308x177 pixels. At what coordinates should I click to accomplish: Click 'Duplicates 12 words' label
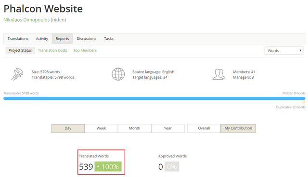pyautogui.click(x=291, y=107)
